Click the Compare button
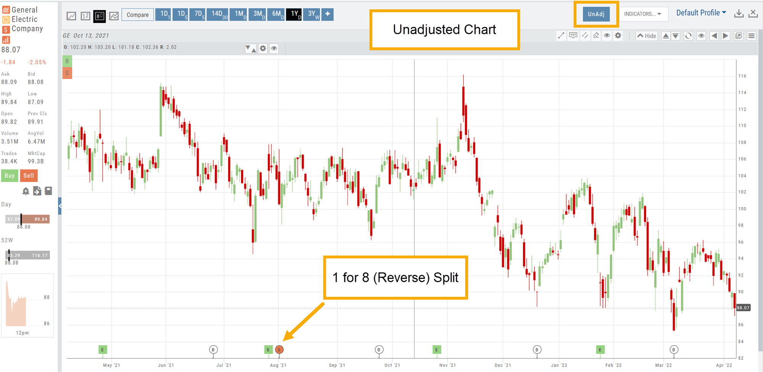Image resolution: width=763 pixels, height=372 pixels. tap(138, 15)
